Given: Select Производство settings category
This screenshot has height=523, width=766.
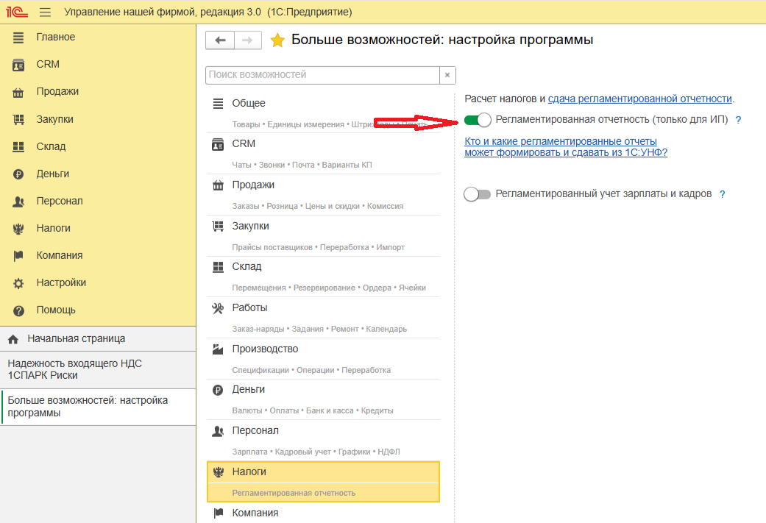Looking at the screenshot, I should [x=265, y=349].
